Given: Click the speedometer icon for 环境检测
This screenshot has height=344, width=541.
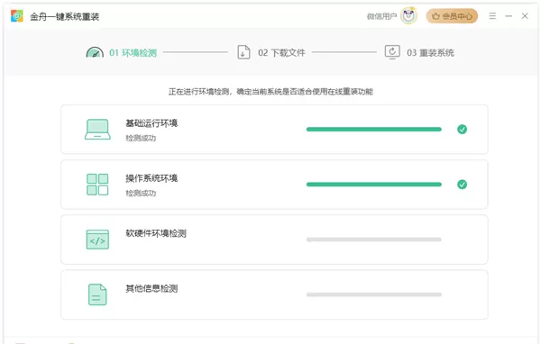Looking at the screenshot, I should (x=95, y=52).
